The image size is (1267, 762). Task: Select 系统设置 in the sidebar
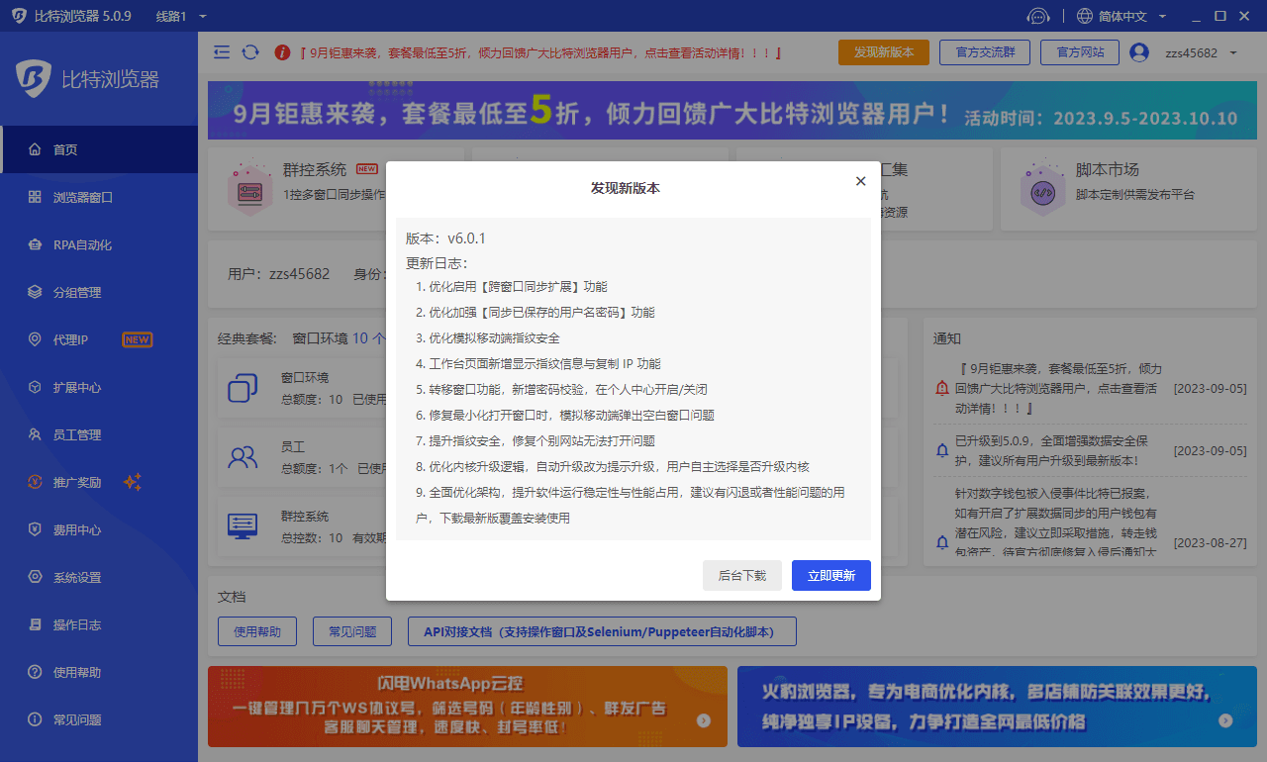(77, 577)
